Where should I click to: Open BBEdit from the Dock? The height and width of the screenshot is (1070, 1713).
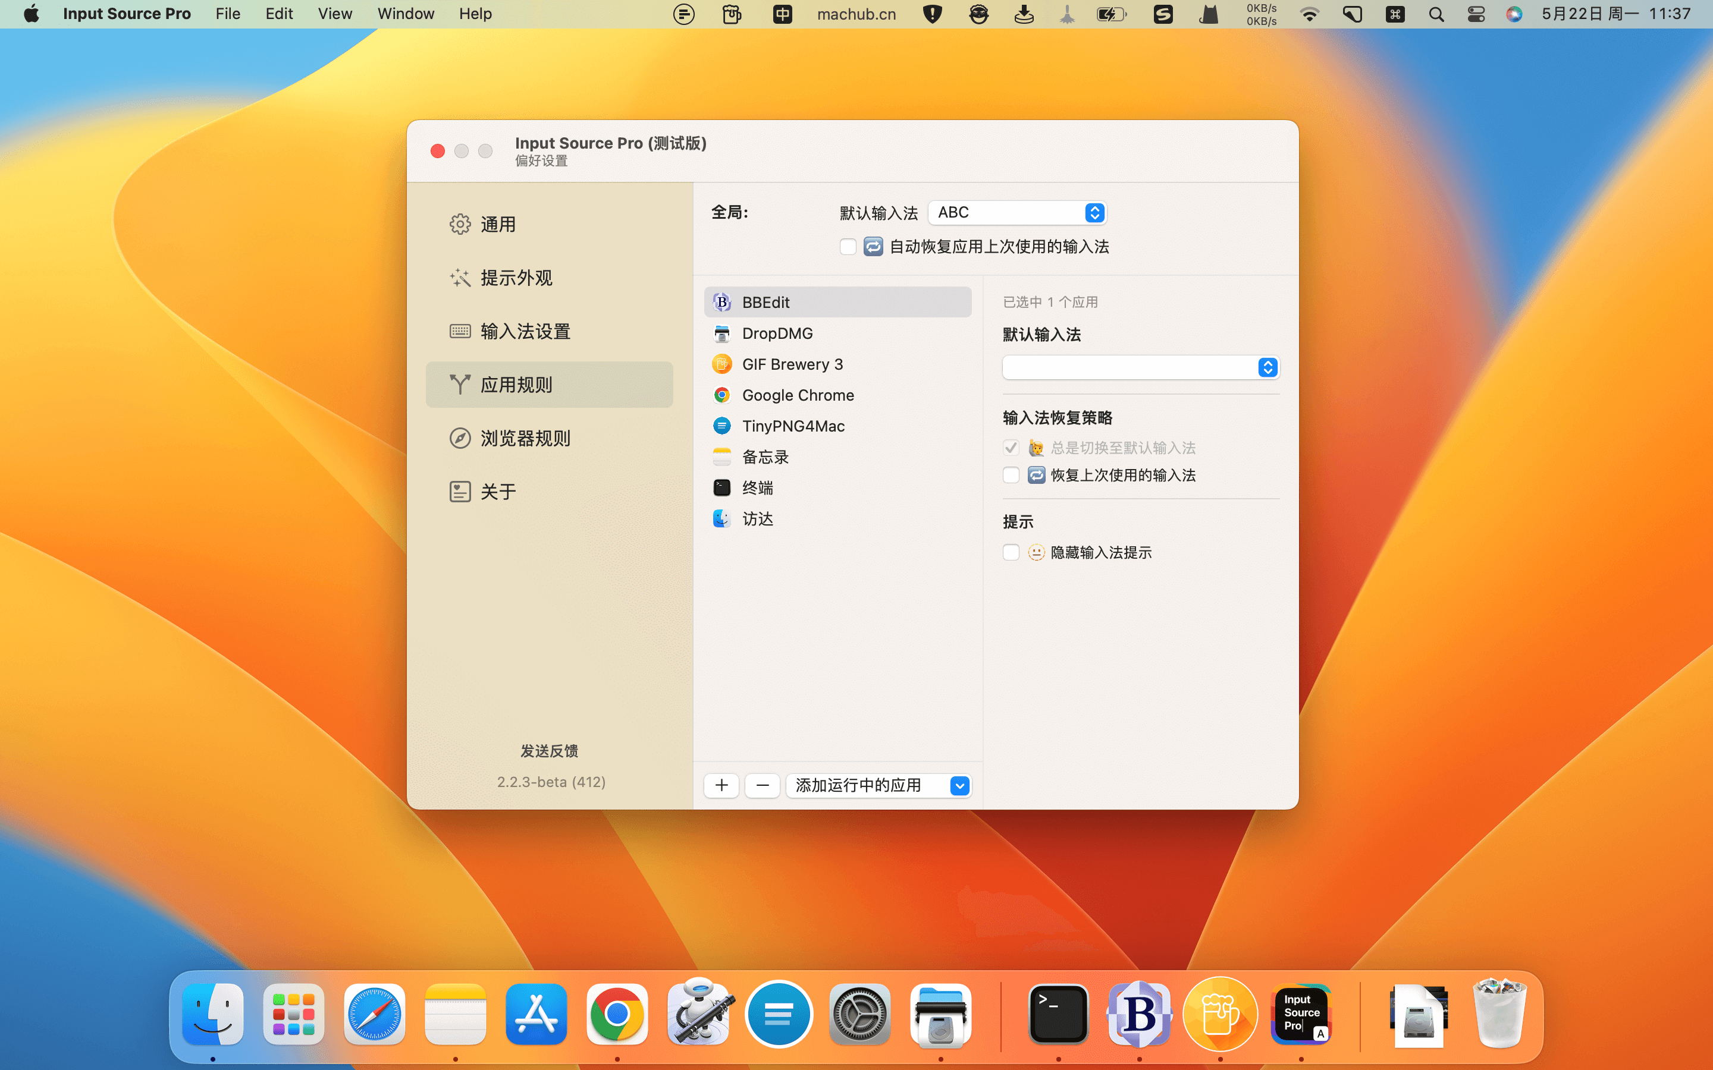(x=1139, y=1014)
